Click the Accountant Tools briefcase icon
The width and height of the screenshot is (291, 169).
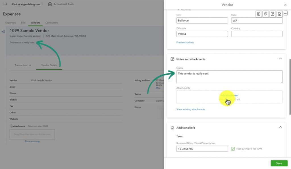pos(50,4)
